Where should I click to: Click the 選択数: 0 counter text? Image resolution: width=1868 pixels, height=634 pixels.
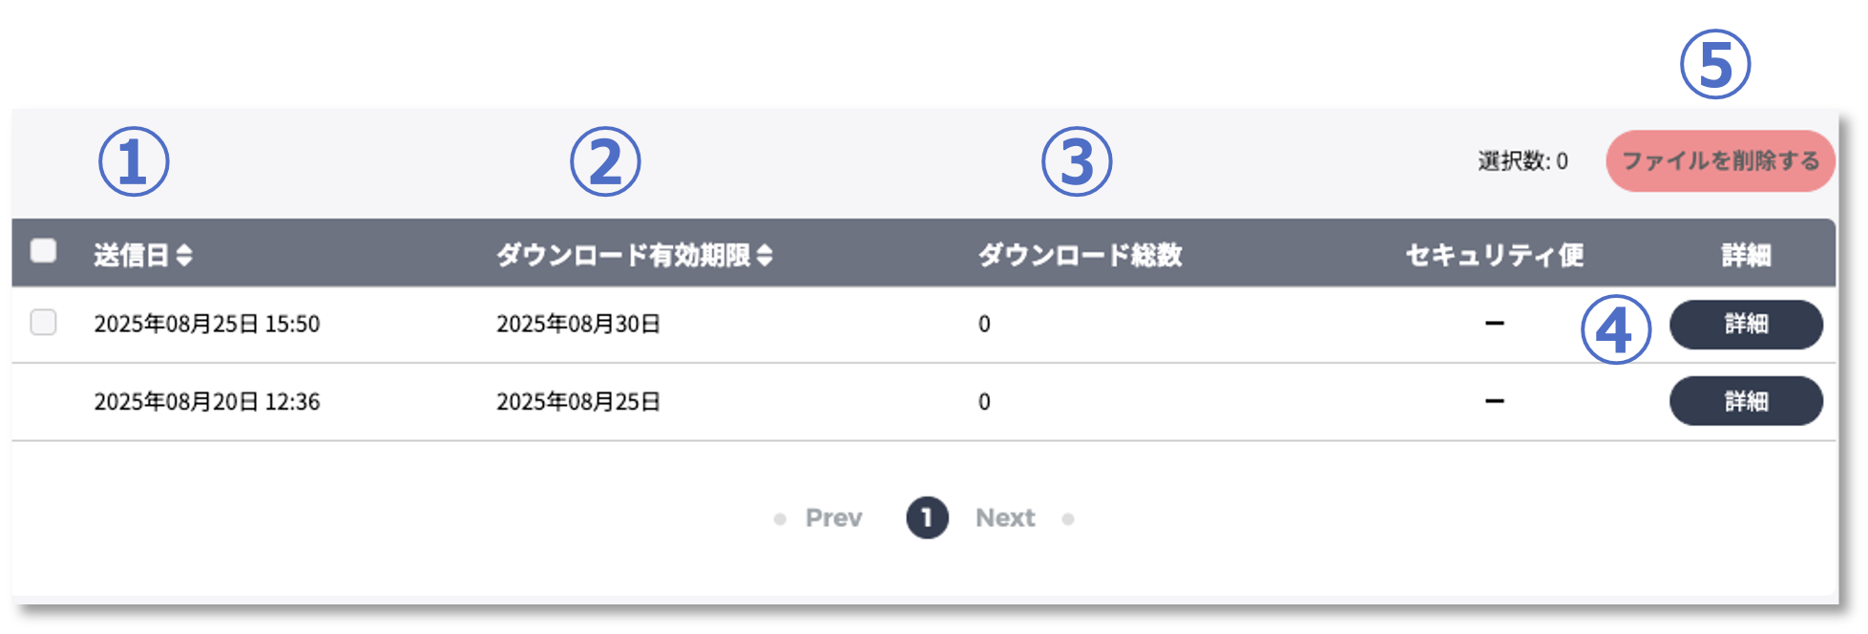(1522, 161)
